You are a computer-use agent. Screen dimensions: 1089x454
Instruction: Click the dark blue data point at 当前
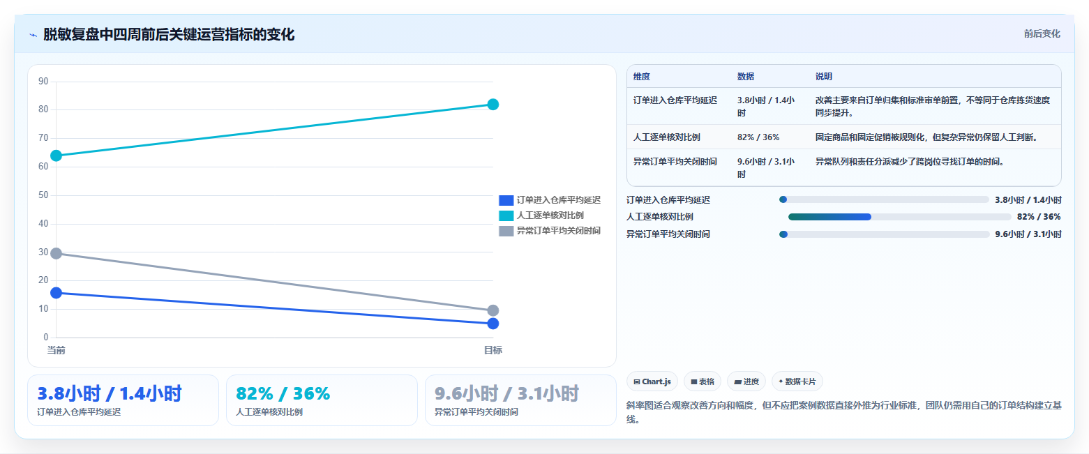coord(57,293)
